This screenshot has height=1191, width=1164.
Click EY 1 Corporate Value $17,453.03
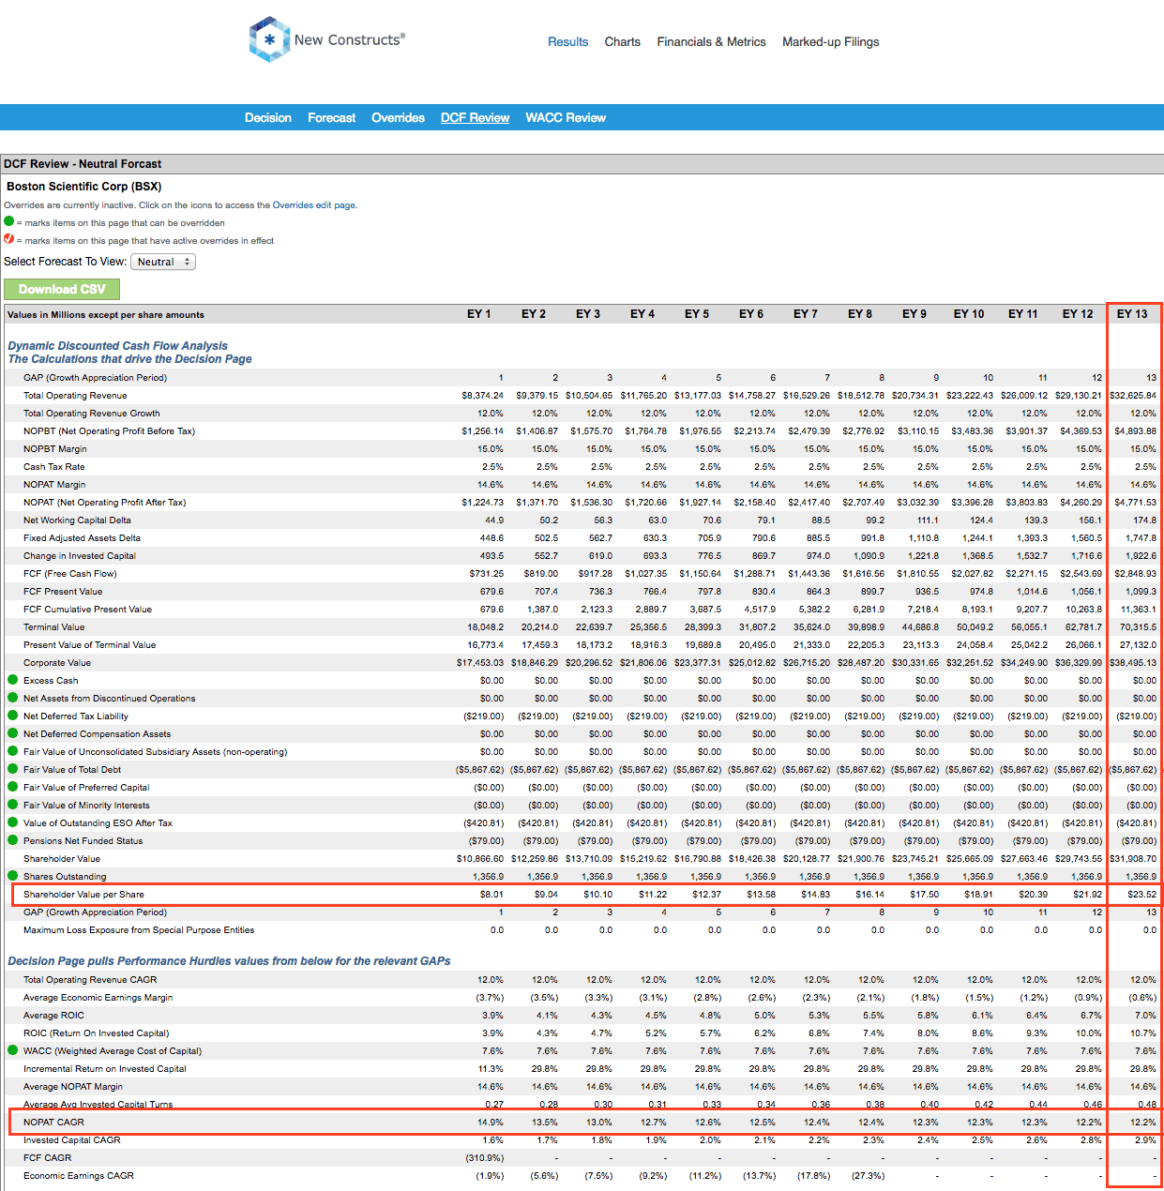coord(480,662)
